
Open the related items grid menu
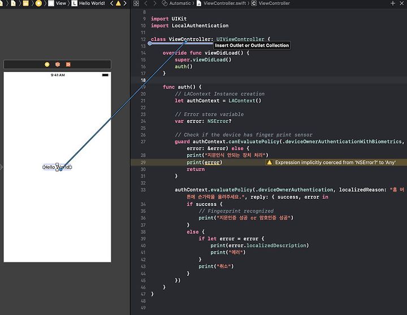[x=136, y=3]
